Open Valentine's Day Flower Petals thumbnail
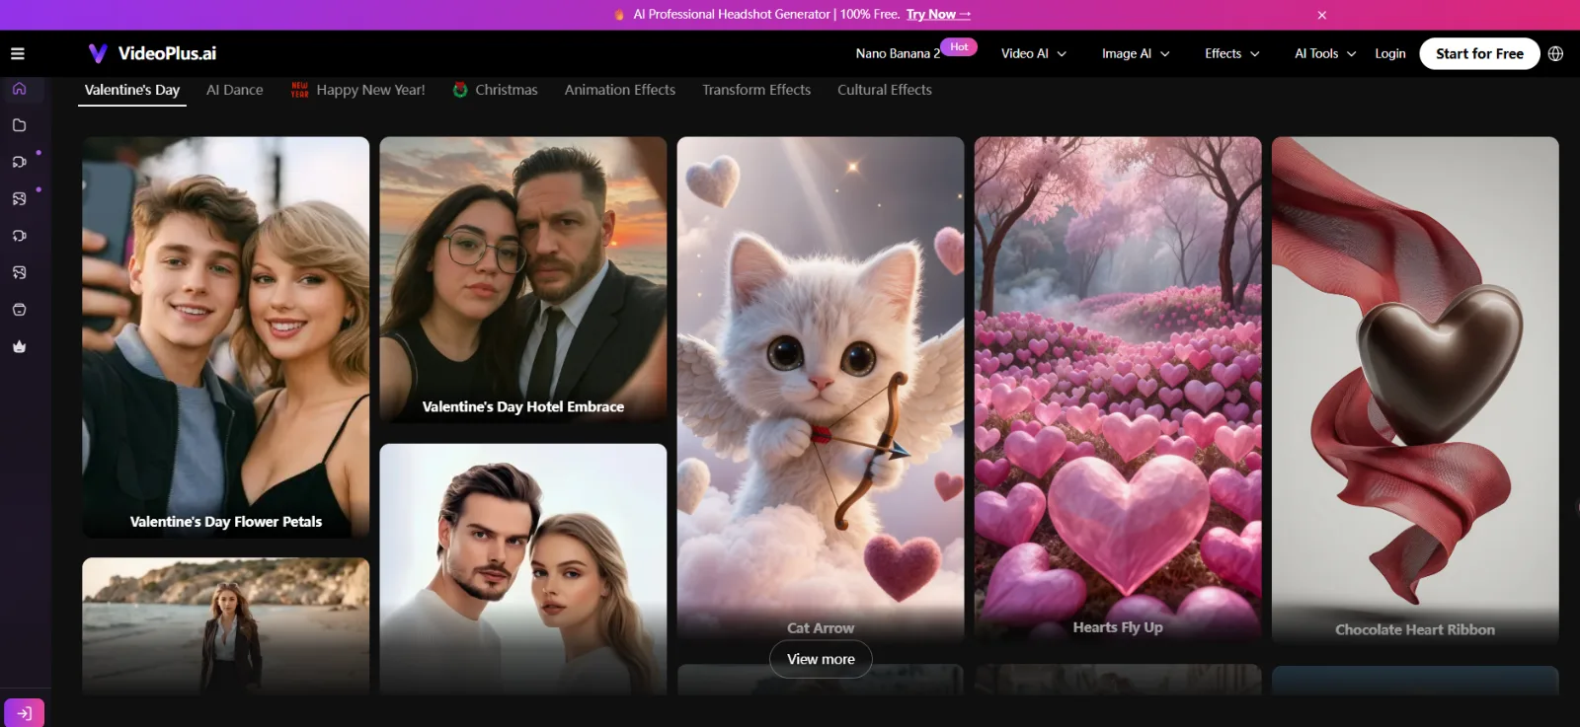The height and width of the screenshot is (727, 1580). [226, 337]
